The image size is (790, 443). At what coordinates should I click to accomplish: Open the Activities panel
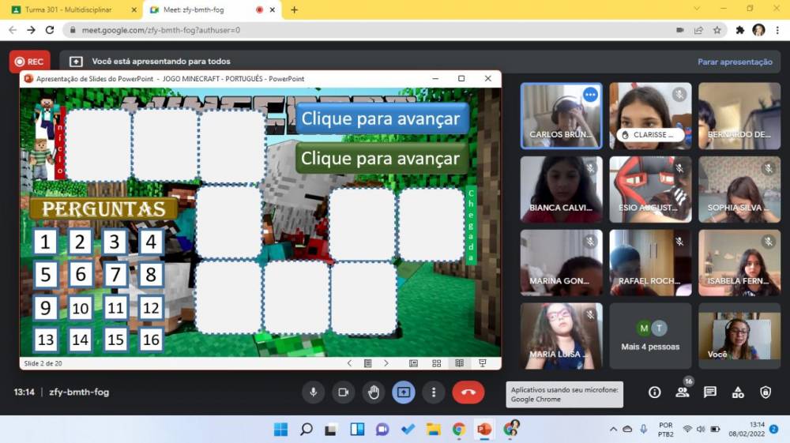738,392
